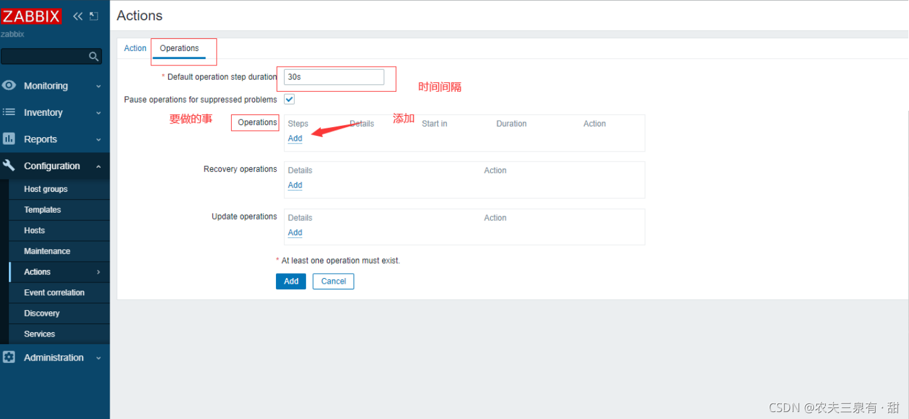
Task: Open Actions menu item
Action: click(x=37, y=272)
